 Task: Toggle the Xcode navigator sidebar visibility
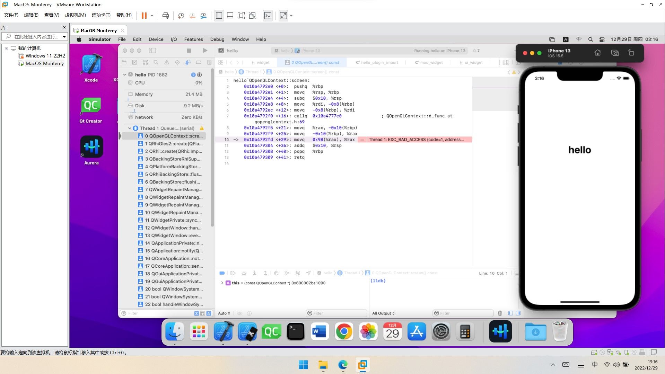coord(152,51)
